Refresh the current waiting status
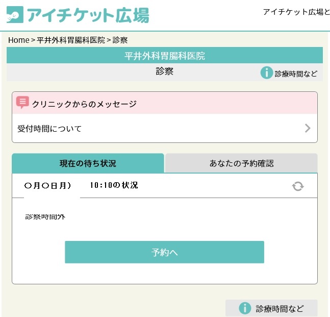Screen dimensions: 330x317 (298, 186)
